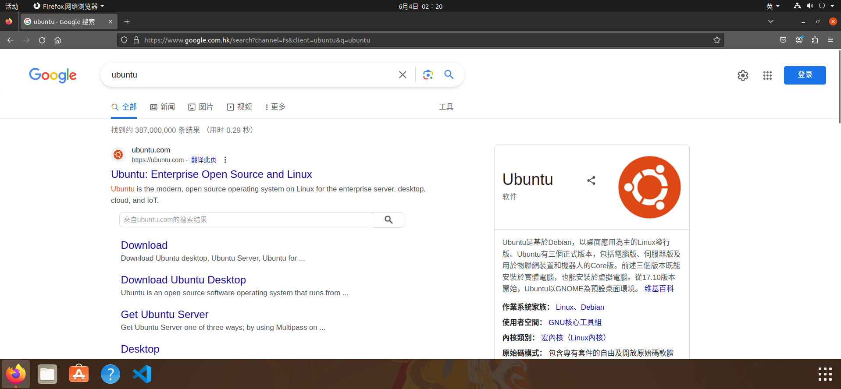Click the 翻译此页 link

(204, 160)
